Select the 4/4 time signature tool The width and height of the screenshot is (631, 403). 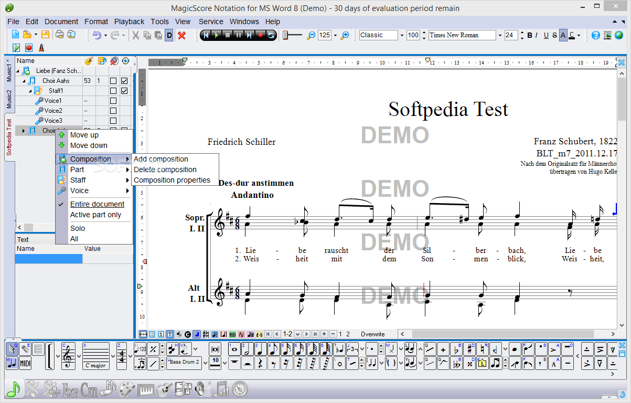pos(122,356)
